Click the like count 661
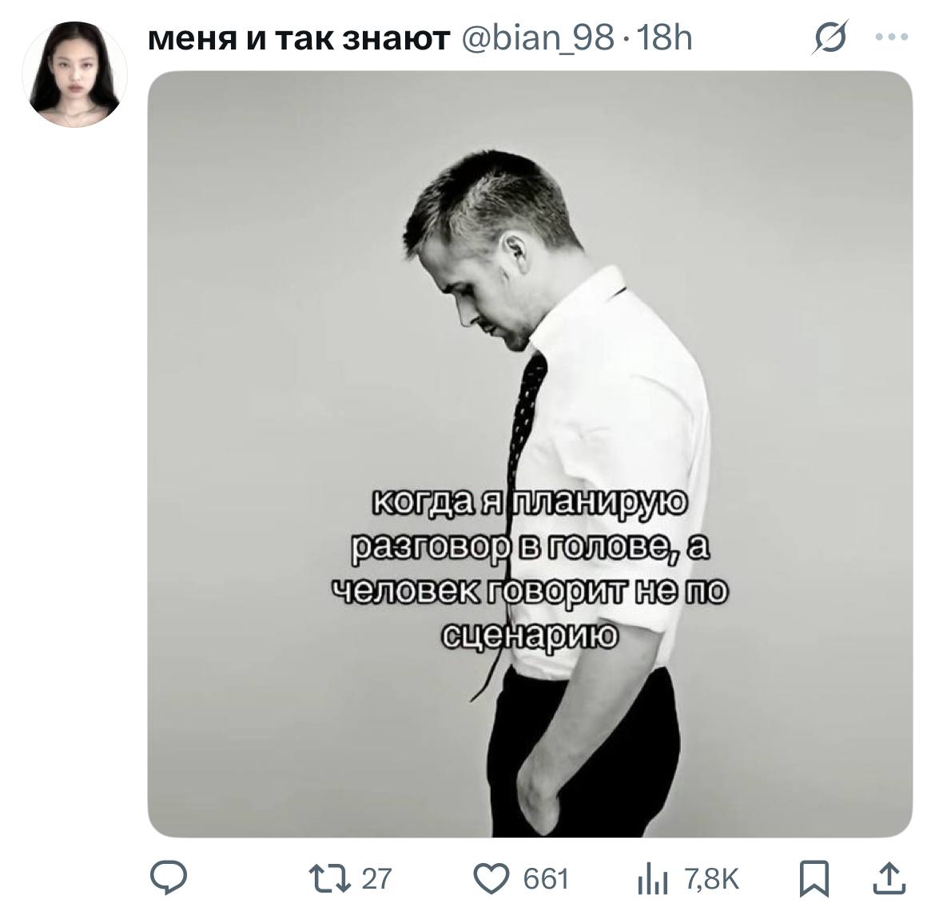 point(546,879)
